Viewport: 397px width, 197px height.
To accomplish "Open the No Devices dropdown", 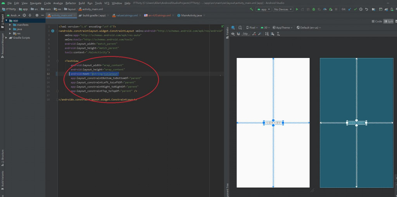I will pos(283,9).
